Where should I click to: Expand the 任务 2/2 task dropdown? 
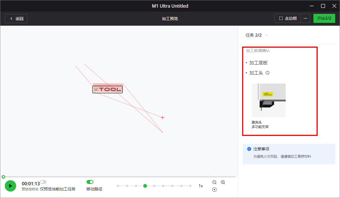pos(257,35)
